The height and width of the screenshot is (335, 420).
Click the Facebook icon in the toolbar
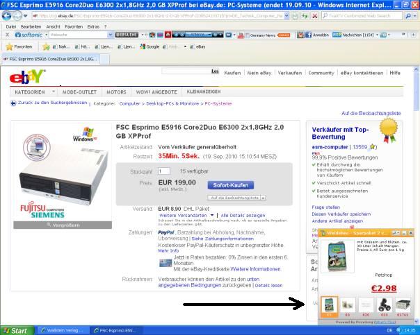[308, 35]
